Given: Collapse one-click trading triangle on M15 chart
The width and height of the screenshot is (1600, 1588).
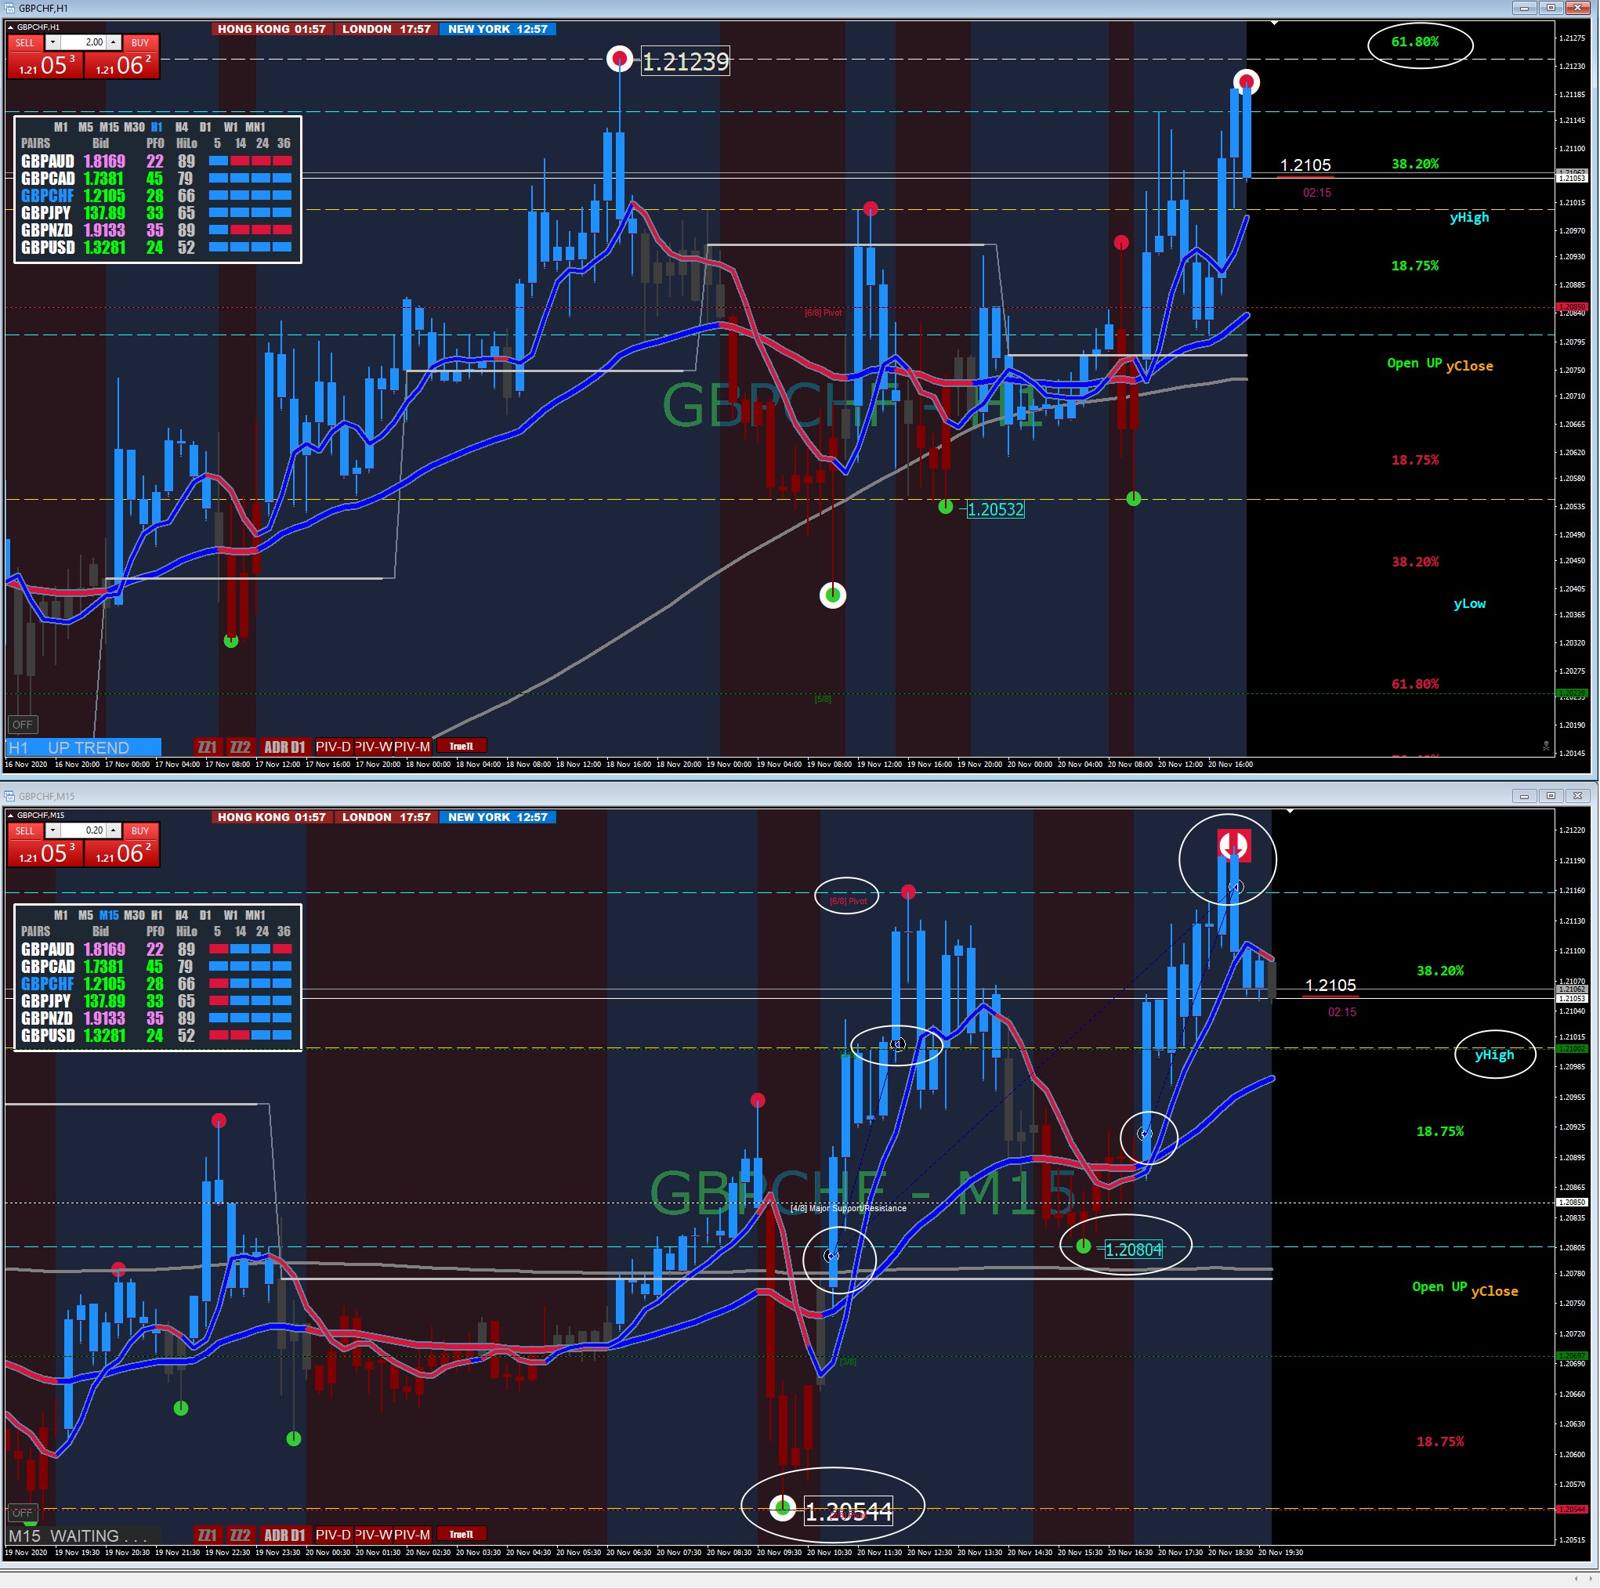Looking at the screenshot, I should [x=11, y=816].
